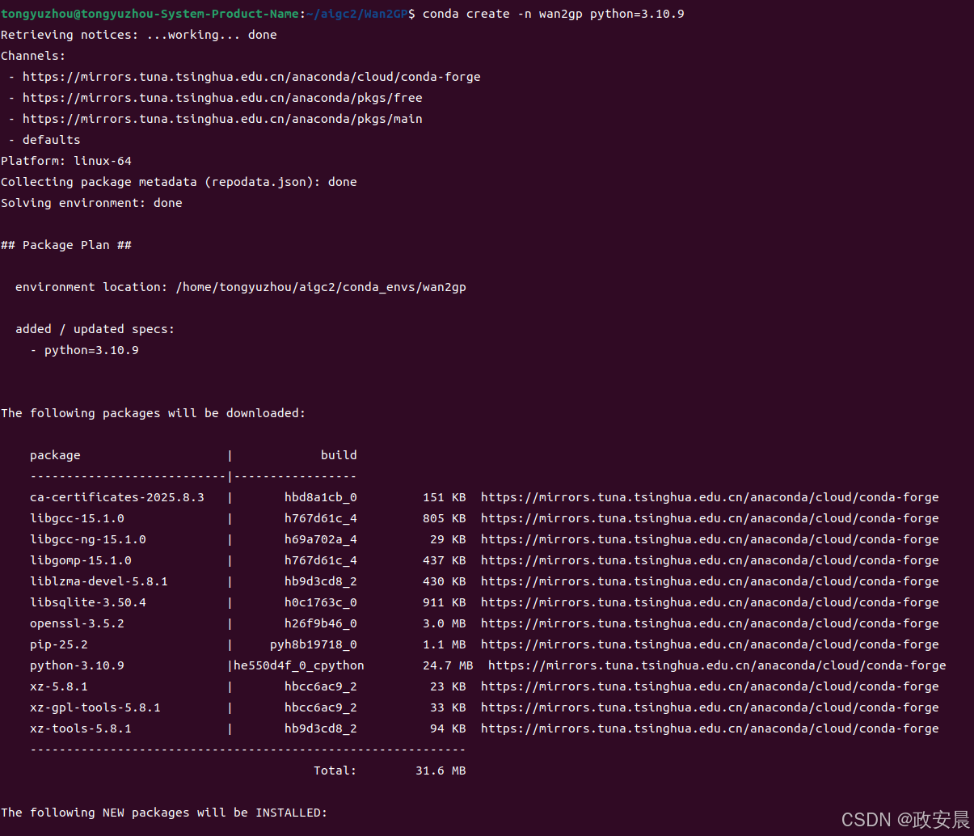The width and height of the screenshot is (974, 836).
Task: Click the he550d4f_0_cpython build string
Action: pos(299,665)
